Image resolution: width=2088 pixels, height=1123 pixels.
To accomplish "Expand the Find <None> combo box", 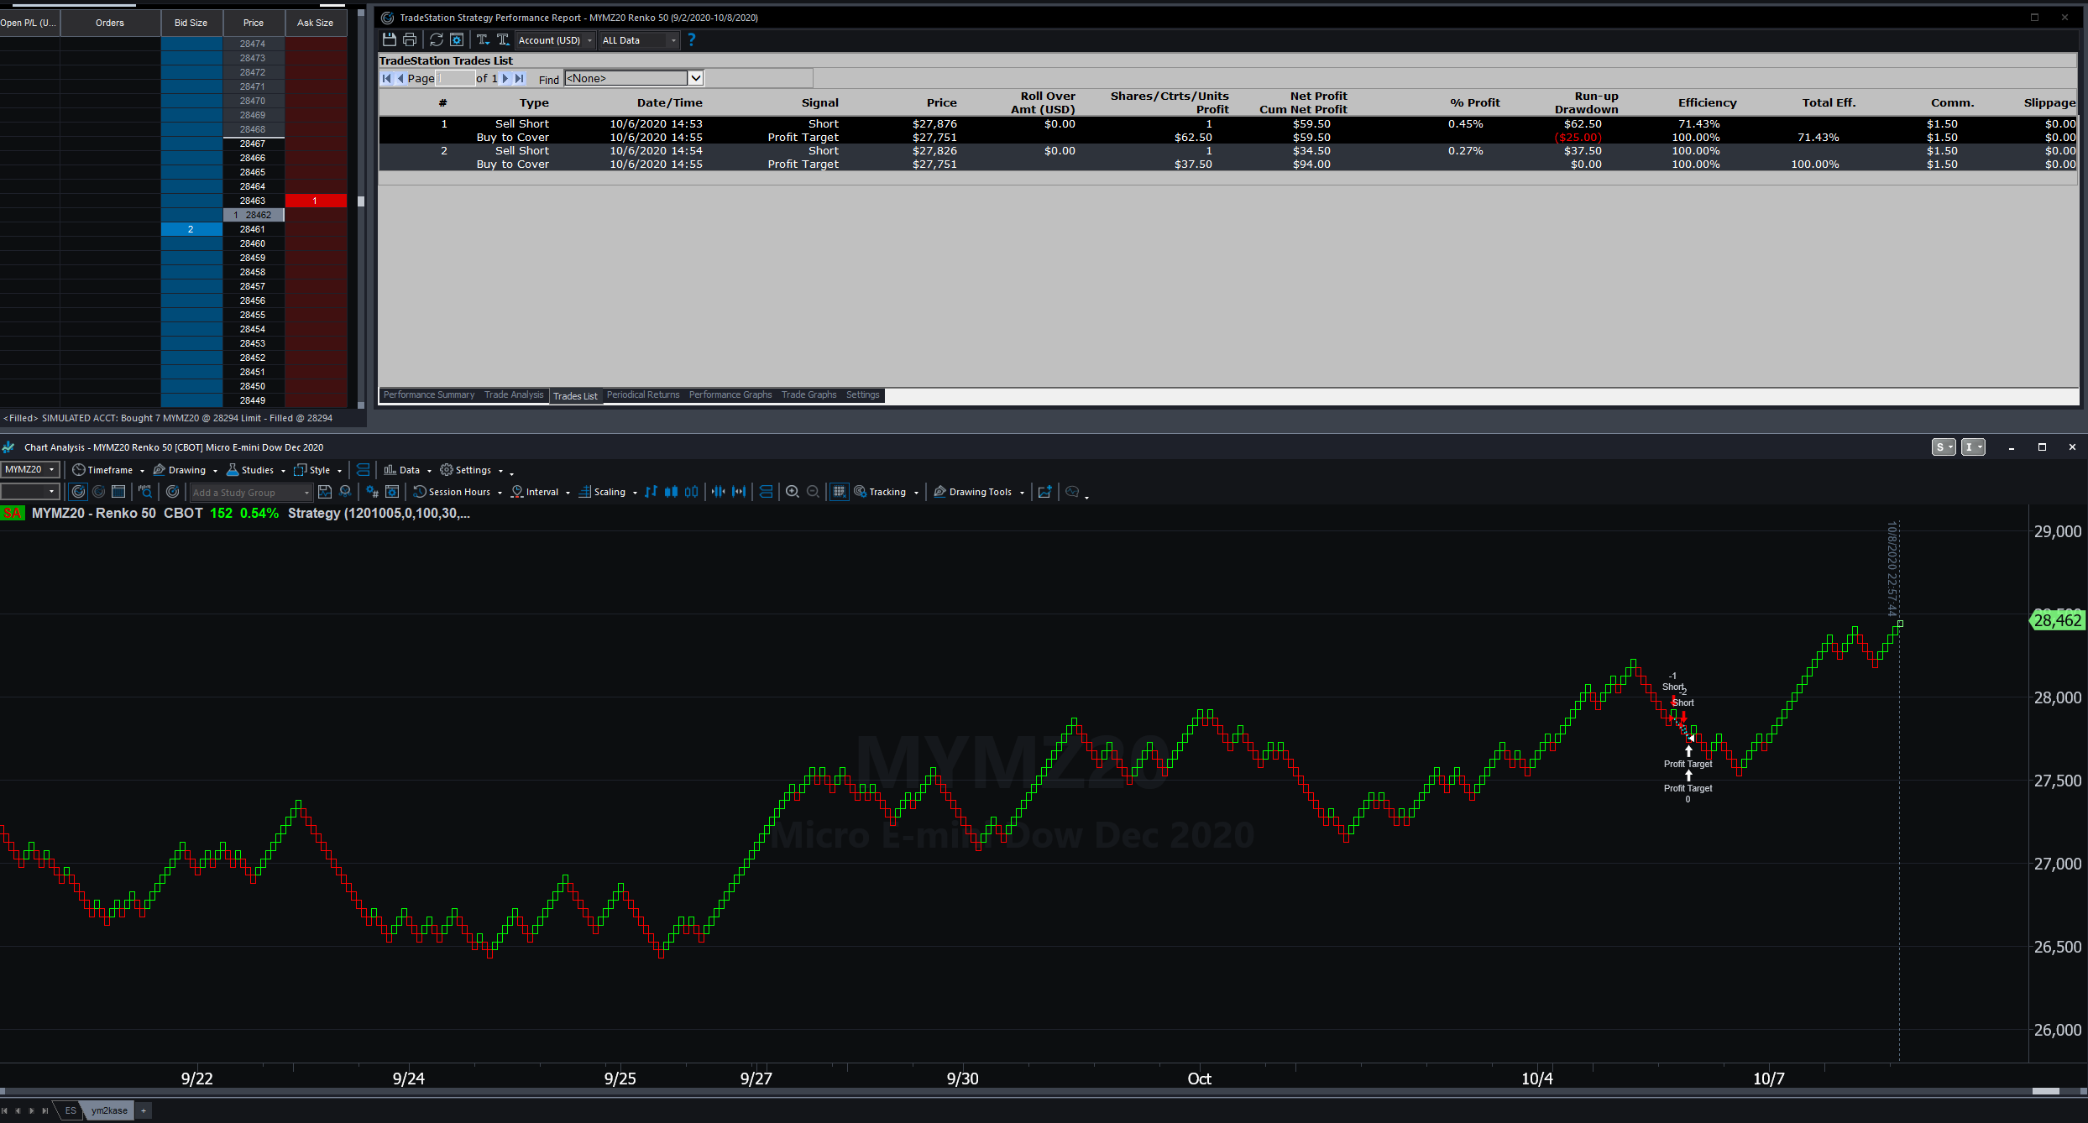I will click(x=695, y=78).
